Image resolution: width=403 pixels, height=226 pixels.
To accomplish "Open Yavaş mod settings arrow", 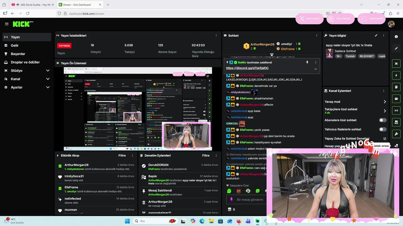I will (x=385, y=102).
